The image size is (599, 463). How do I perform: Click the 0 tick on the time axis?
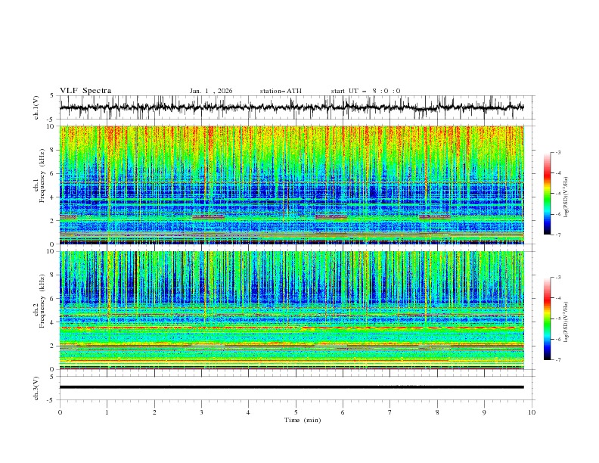point(60,412)
